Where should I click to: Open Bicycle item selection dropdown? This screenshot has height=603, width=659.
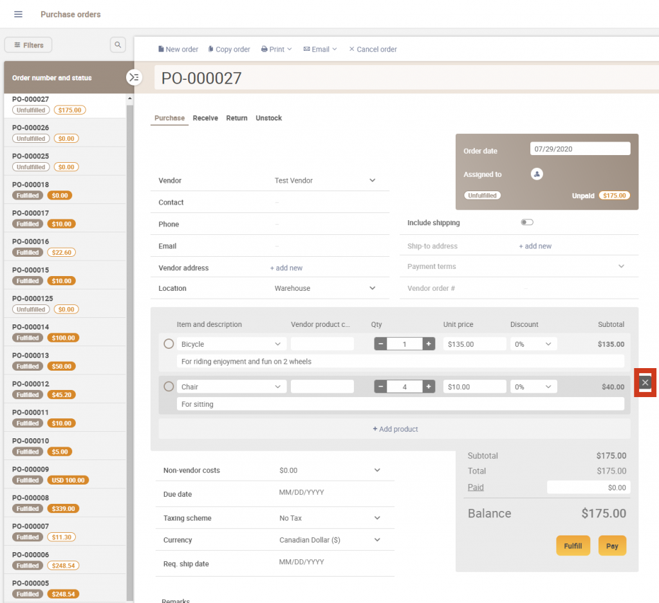tap(278, 344)
